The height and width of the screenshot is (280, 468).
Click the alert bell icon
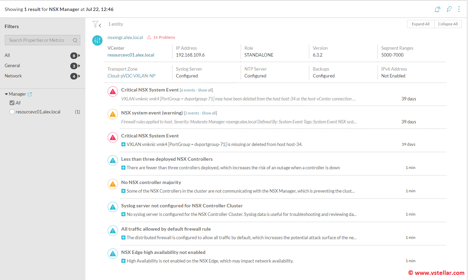coord(437,9)
